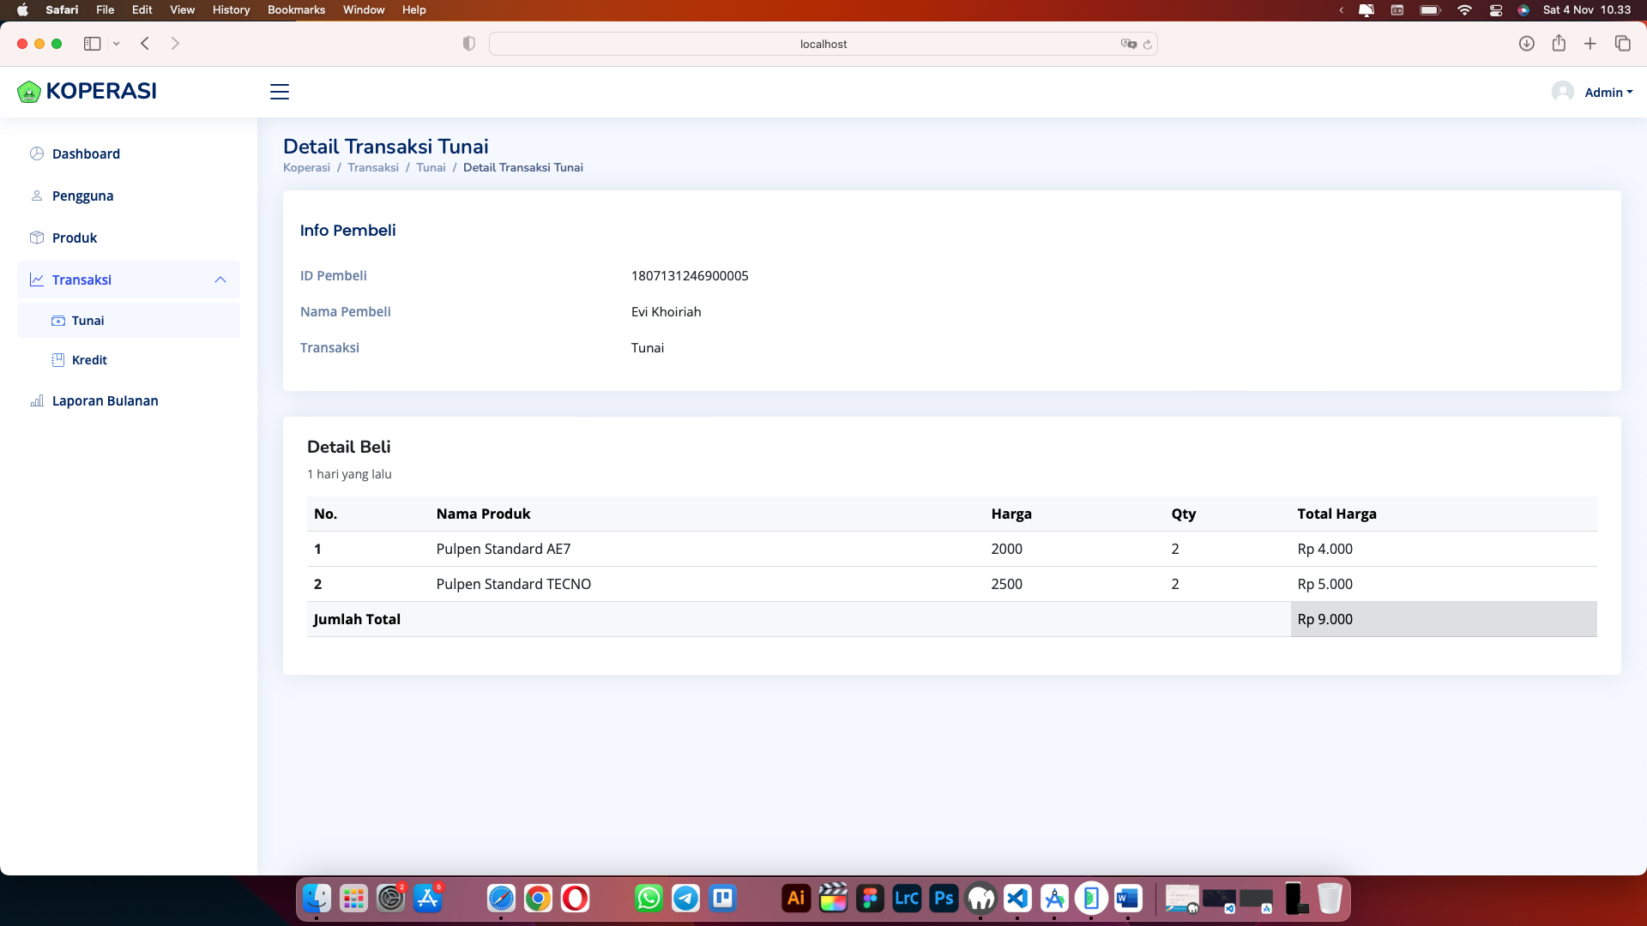The height and width of the screenshot is (926, 1647).
Task: Go to the Pengguna page in sidebar
Action: click(x=82, y=195)
